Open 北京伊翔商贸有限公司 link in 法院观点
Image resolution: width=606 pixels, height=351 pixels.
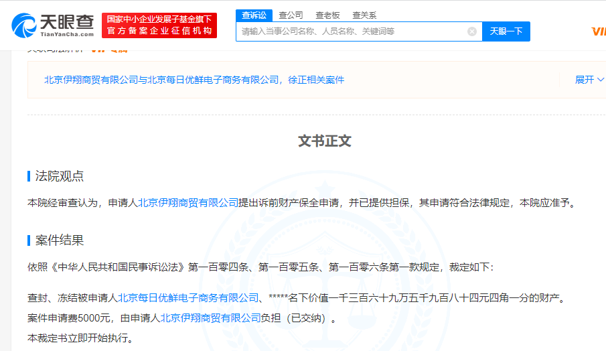click(188, 202)
